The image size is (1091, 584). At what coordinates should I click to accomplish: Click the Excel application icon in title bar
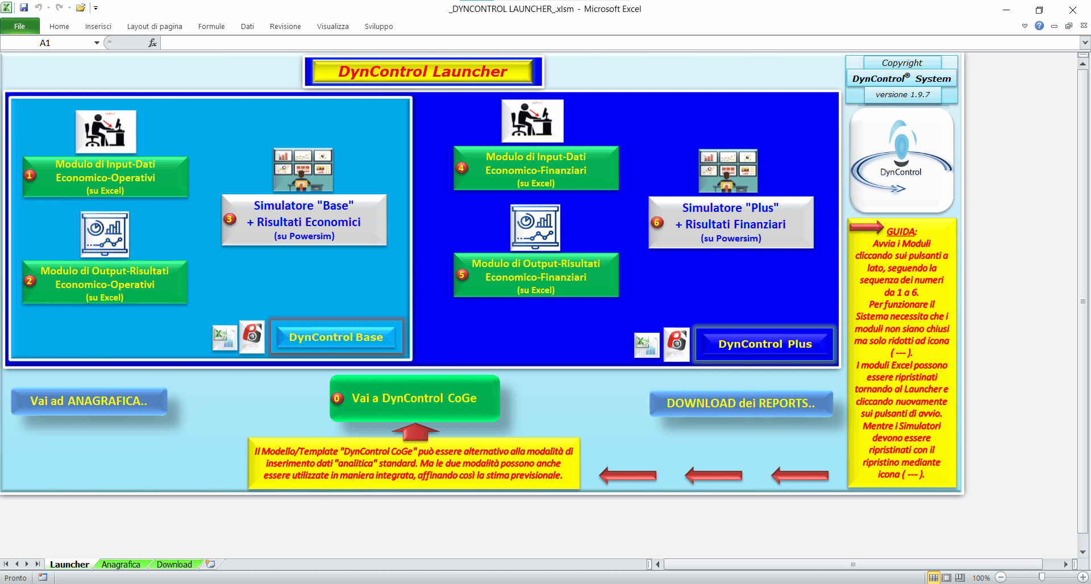(x=7, y=8)
